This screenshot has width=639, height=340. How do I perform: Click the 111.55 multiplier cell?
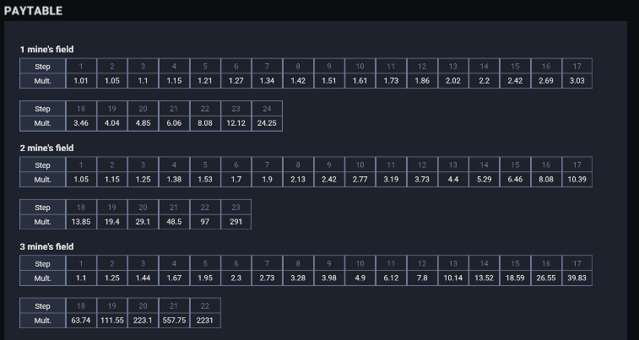[112, 321]
